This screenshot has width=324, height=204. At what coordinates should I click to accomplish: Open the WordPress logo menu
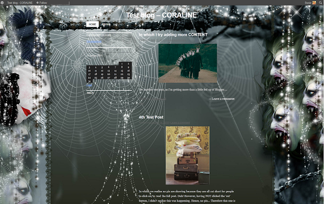(2, 3)
